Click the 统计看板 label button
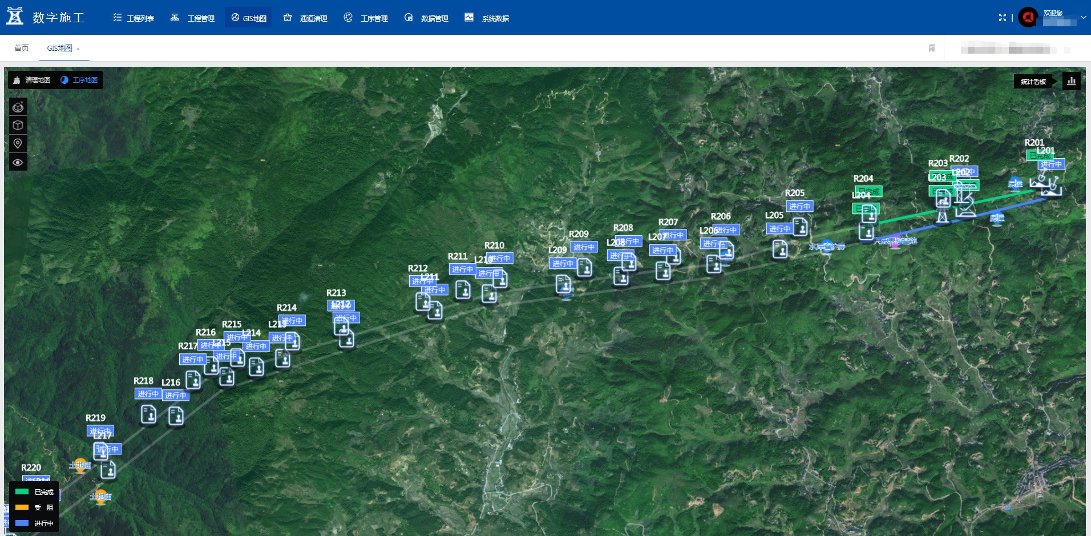Image resolution: width=1091 pixels, height=536 pixels. click(x=1033, y=82)
